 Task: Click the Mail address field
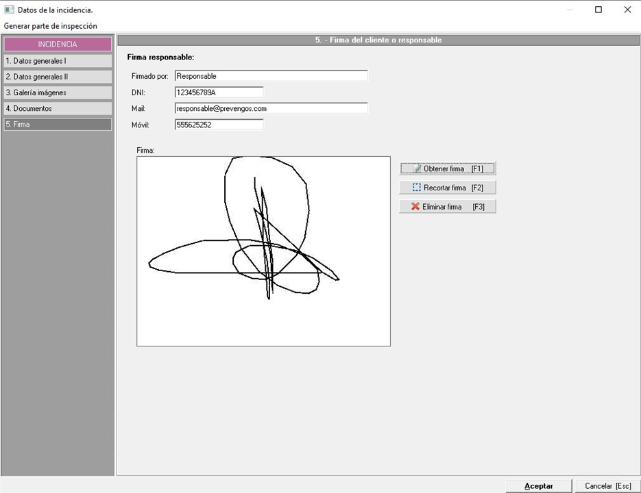click(x=271, y=108)
